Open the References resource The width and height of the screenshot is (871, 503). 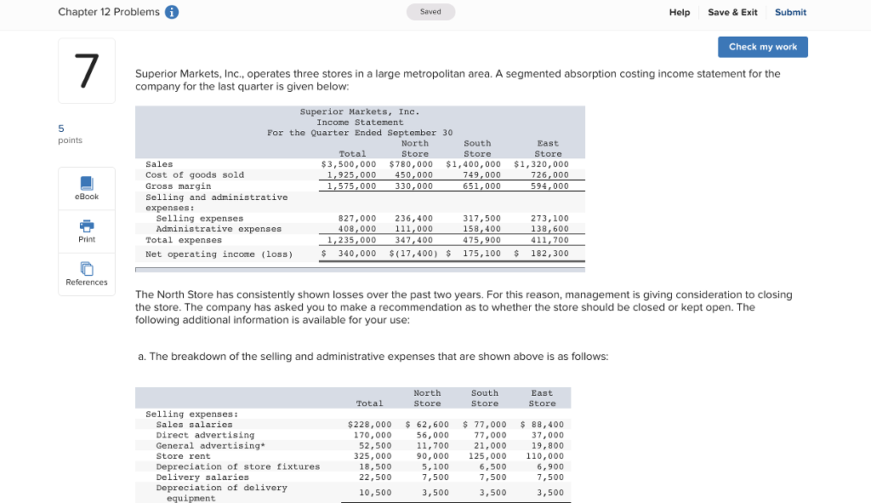(86, 274)
